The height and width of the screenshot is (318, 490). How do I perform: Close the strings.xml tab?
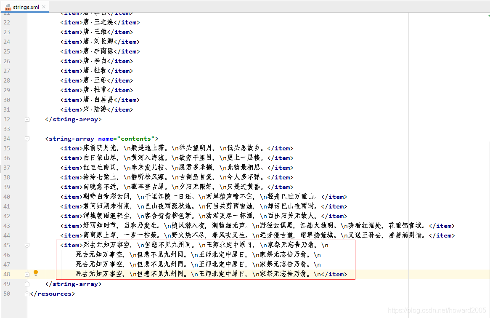point(44,7)
